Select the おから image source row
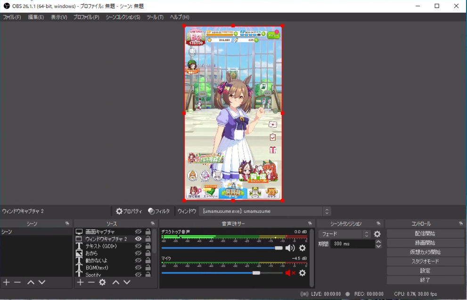467x300 pixels. pos(113,253)
